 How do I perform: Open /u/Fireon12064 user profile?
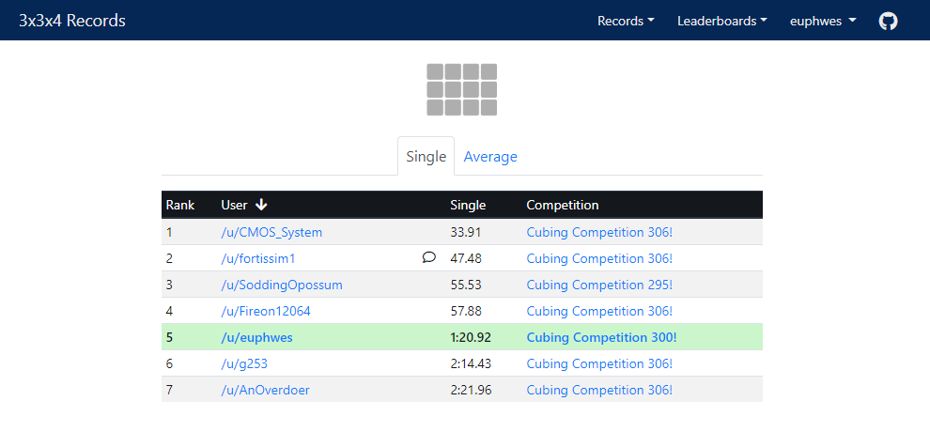266,311
